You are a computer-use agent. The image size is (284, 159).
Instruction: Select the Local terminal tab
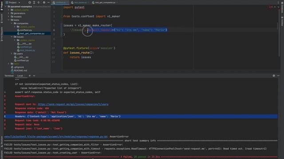(x=20, y=76)
